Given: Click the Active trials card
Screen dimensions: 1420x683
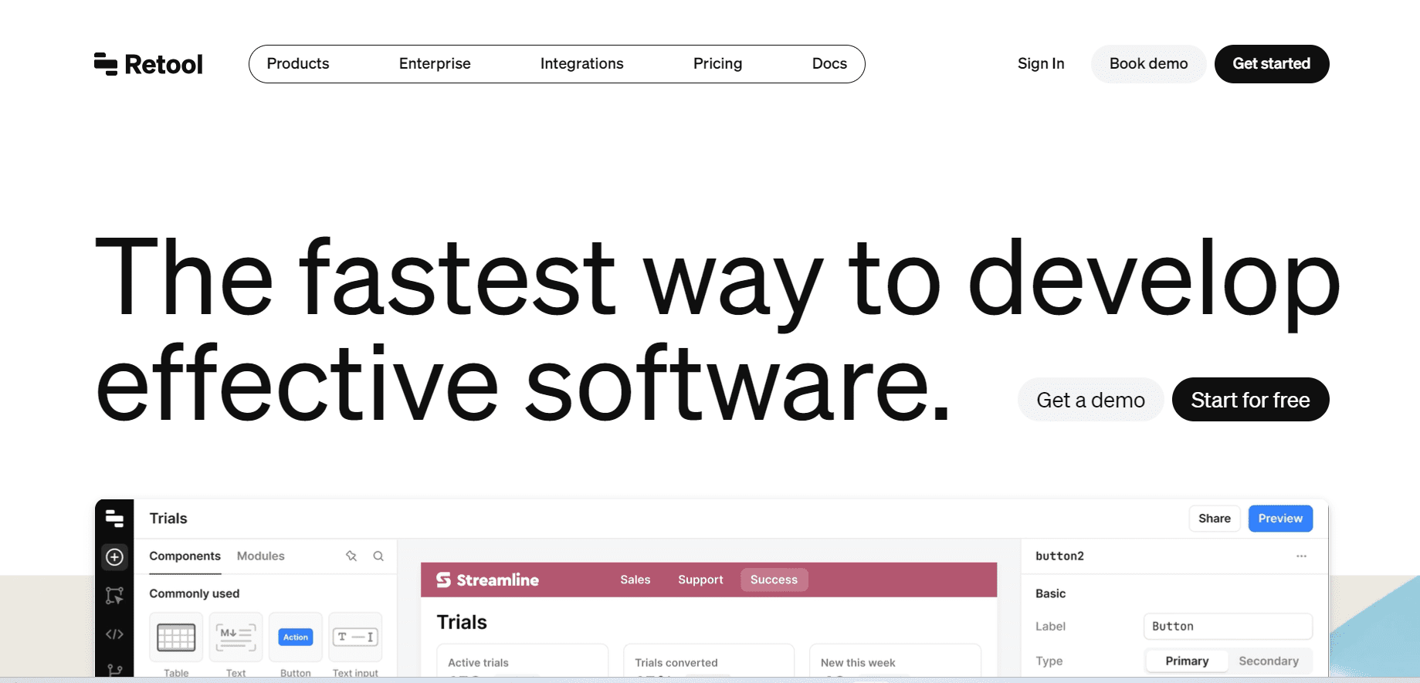Looking at the screenshot, I should point(523,661).
